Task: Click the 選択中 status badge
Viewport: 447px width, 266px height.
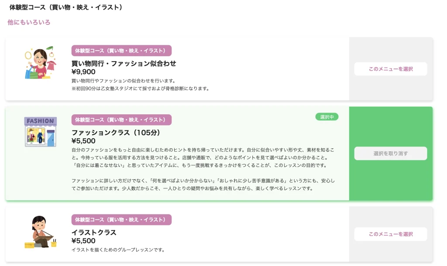Action: coord(327,117)
